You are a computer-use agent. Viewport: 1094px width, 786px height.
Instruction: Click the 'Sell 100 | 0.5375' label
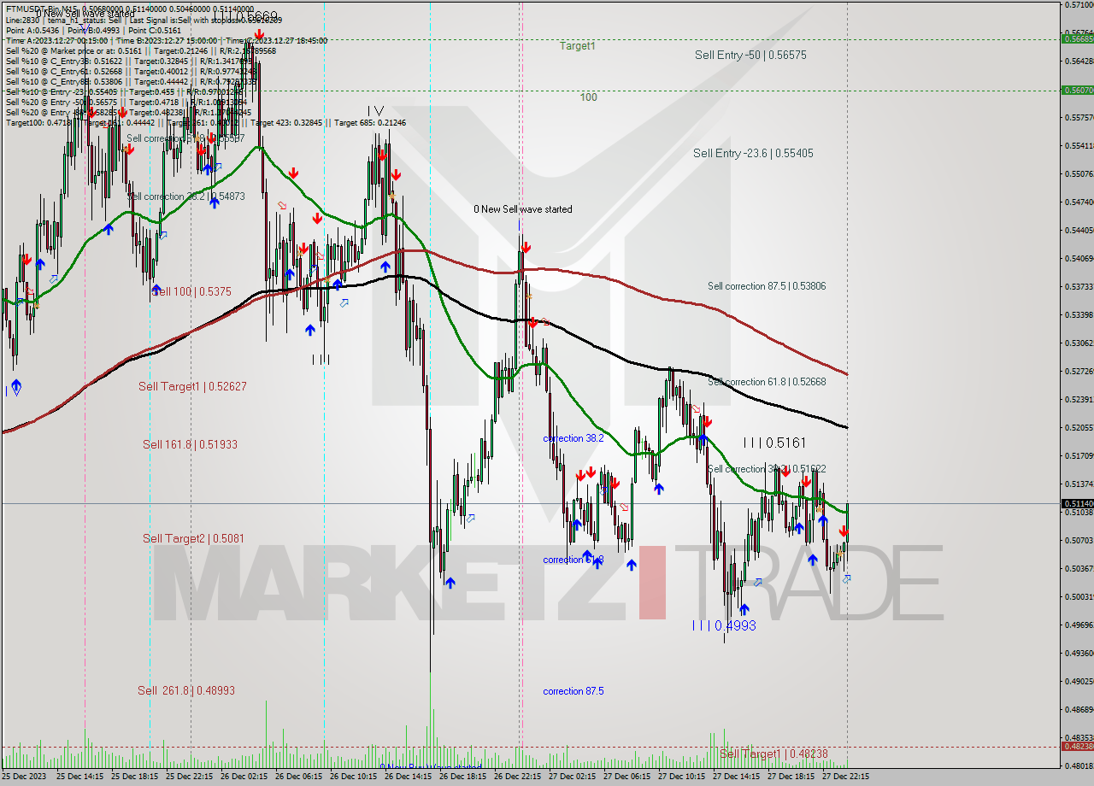[191, 291]
